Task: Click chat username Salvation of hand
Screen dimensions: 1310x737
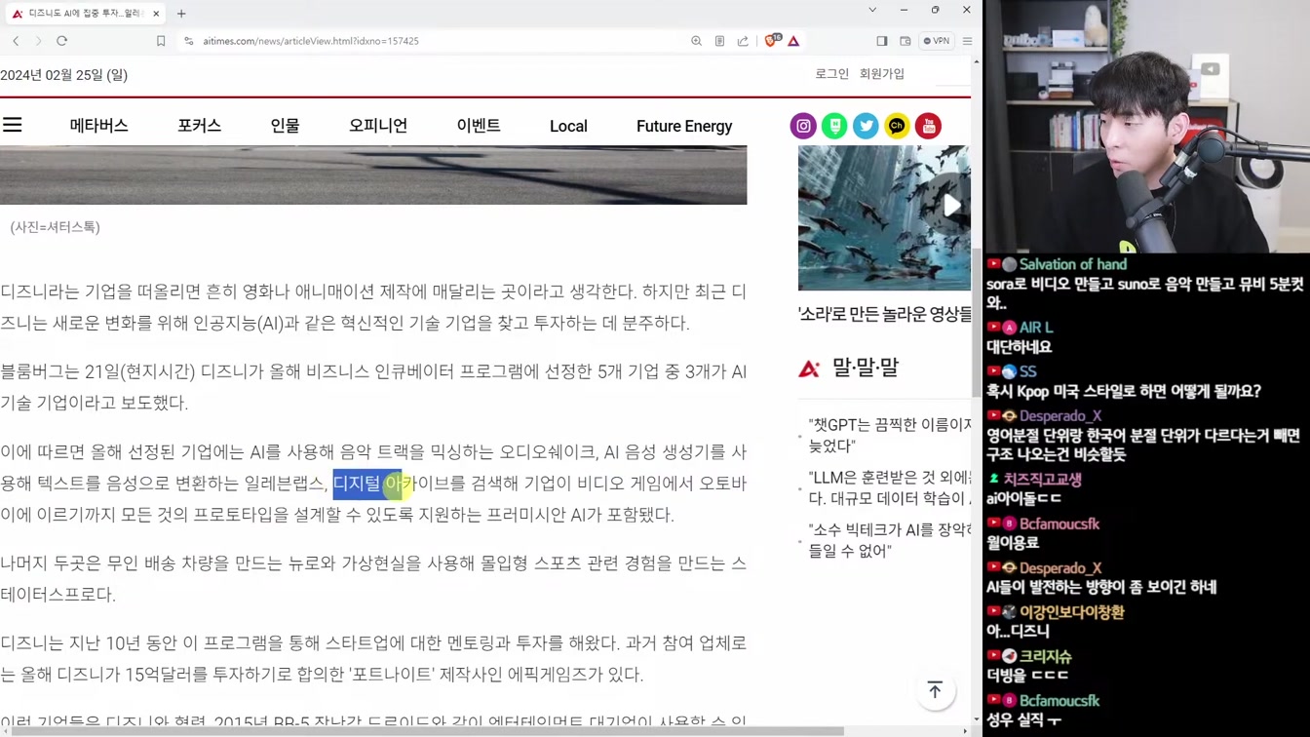Action: [x=1072, y=264]
